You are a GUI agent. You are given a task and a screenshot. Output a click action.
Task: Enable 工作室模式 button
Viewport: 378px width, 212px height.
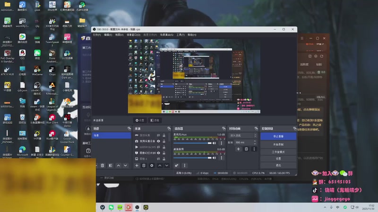click(x=278, y=152)
